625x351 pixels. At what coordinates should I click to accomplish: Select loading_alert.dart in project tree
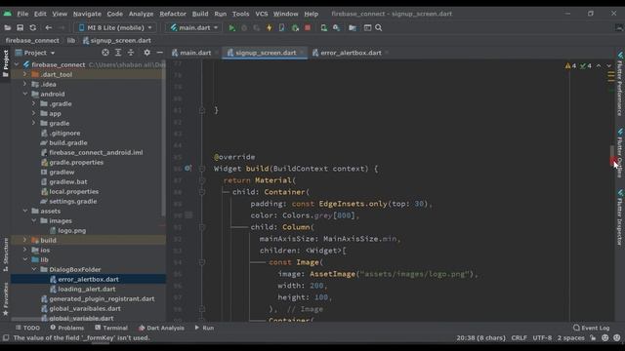pos(87,289)
